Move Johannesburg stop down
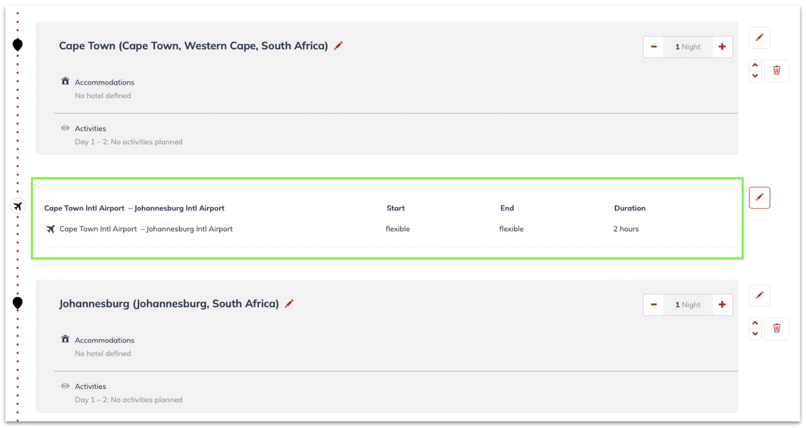Viewport: 806px width, 428px height. (x=755, y=334)
